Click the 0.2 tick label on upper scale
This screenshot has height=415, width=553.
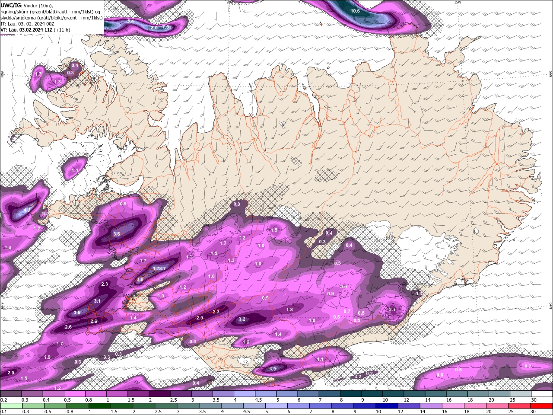coord(3,400)
